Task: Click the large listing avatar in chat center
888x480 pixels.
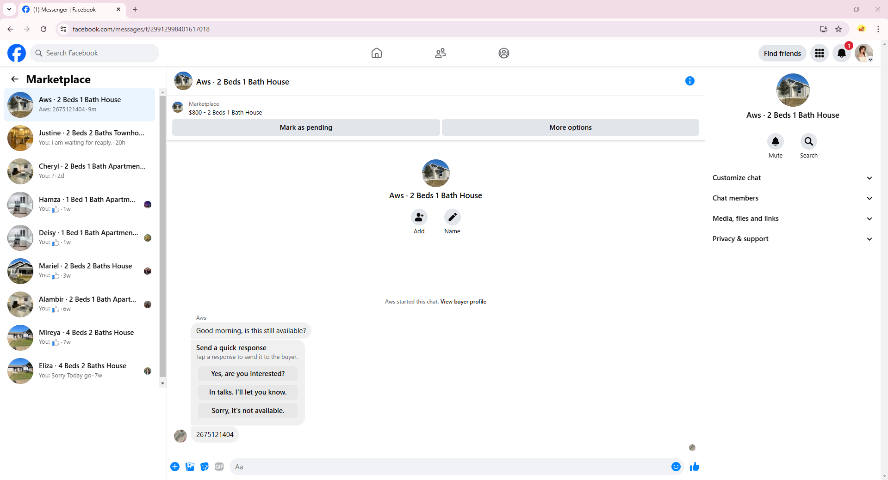Action: pos(436,173)
